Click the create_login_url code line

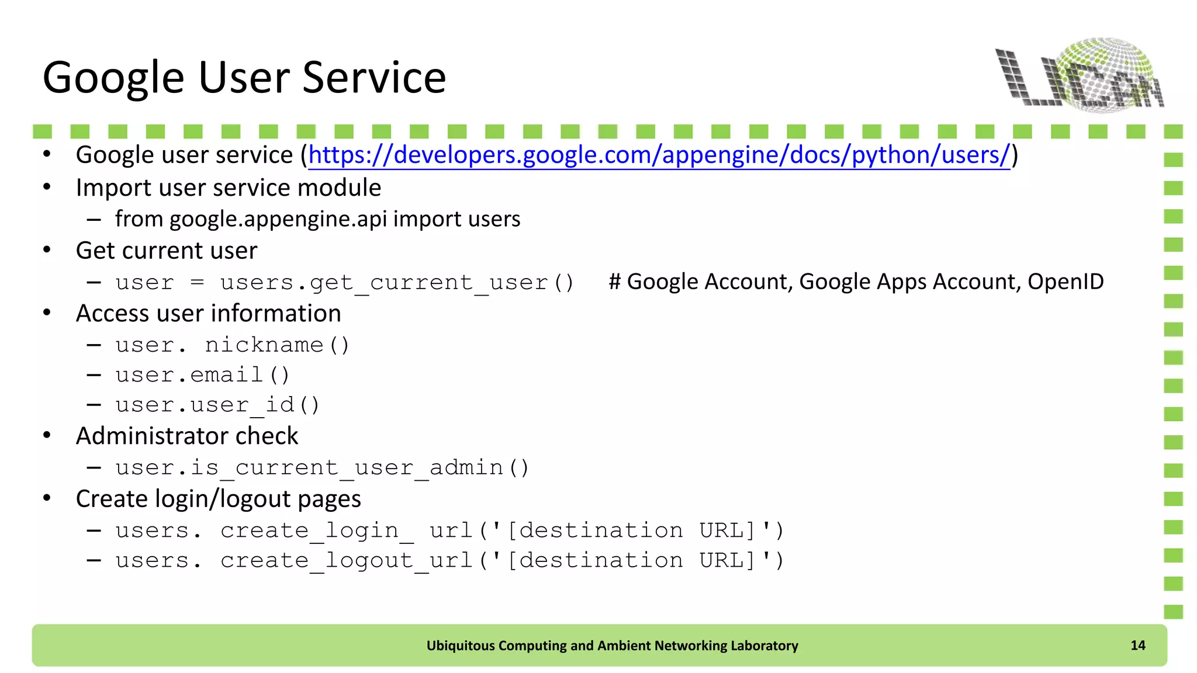(449, 530)
